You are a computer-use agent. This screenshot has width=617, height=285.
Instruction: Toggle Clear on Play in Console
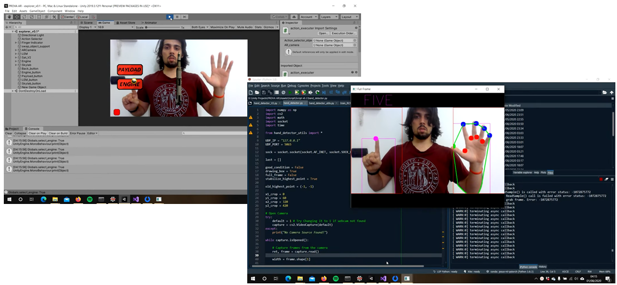tap(38, 133)
